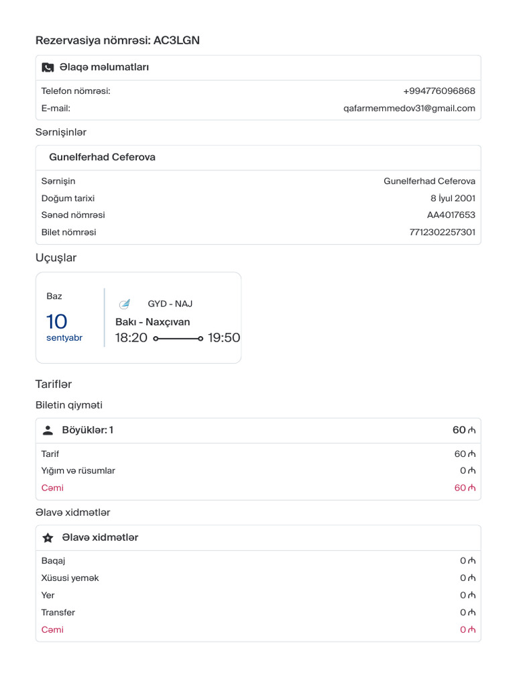515x687 pixels.
Task: Click the GYD - NAJ route label
Action: [x=170, y=304]
